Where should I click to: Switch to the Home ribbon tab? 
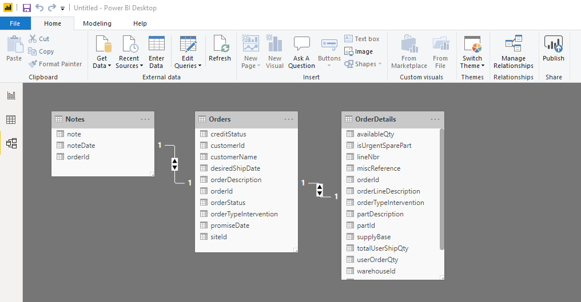(x=53, y=23)
